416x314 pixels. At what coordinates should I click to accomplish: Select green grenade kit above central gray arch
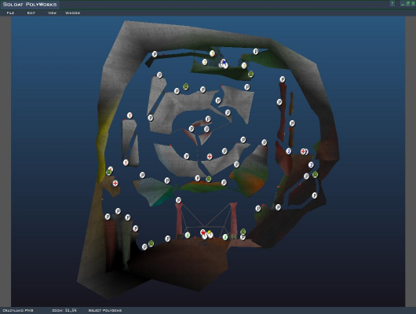[x=186, y=86]
